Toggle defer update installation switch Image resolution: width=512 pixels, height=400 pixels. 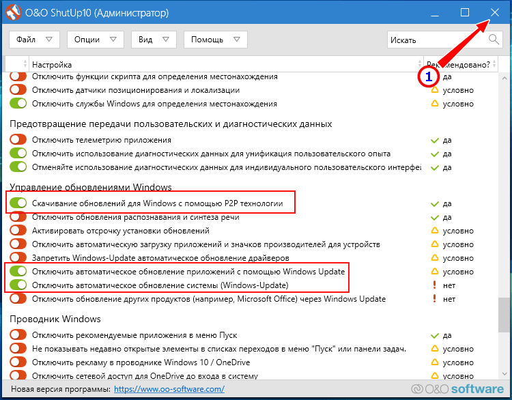tap(18, 231)
